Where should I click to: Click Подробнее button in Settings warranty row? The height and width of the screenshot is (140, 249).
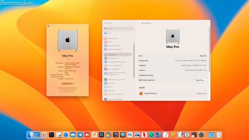tap(200, 80)
